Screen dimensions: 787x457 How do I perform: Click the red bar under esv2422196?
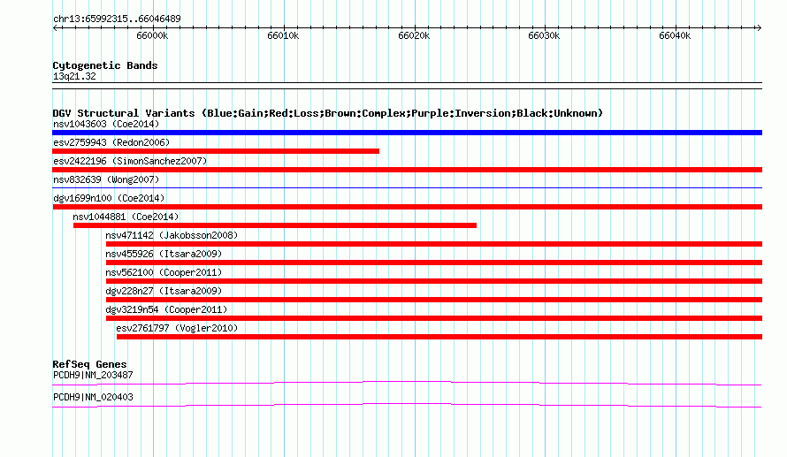[407, 170]
